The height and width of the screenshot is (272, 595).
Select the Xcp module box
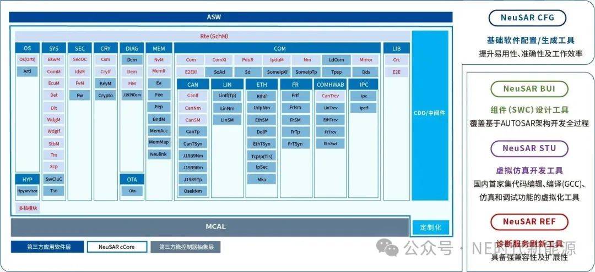click(x=54, y=167)
